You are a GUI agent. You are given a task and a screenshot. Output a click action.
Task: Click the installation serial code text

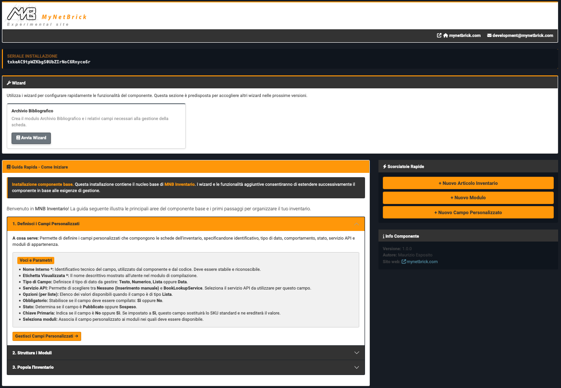click(x=49, y=62)
